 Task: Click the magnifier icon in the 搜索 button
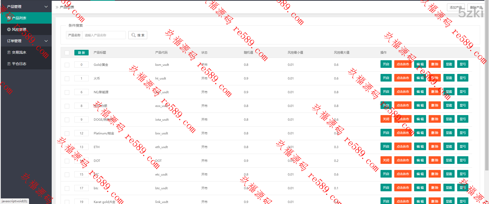pyautogui.click(x=133, y=35)
